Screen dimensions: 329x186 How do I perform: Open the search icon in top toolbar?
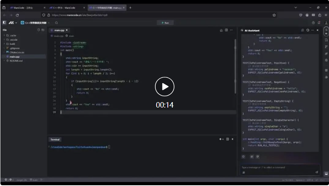[313, 23]
